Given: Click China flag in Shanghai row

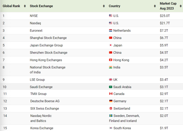Looking at the screenshot, I should [x=111, y=38].
